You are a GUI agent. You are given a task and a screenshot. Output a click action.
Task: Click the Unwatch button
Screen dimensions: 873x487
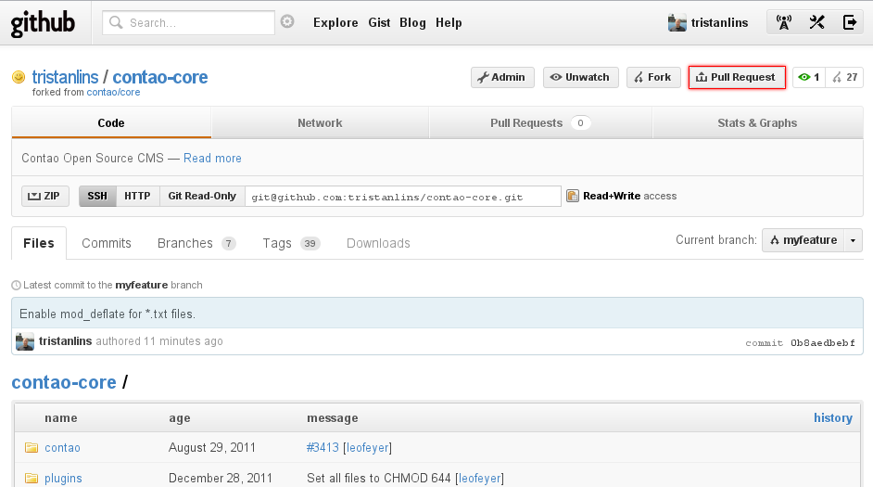point(580,78)
